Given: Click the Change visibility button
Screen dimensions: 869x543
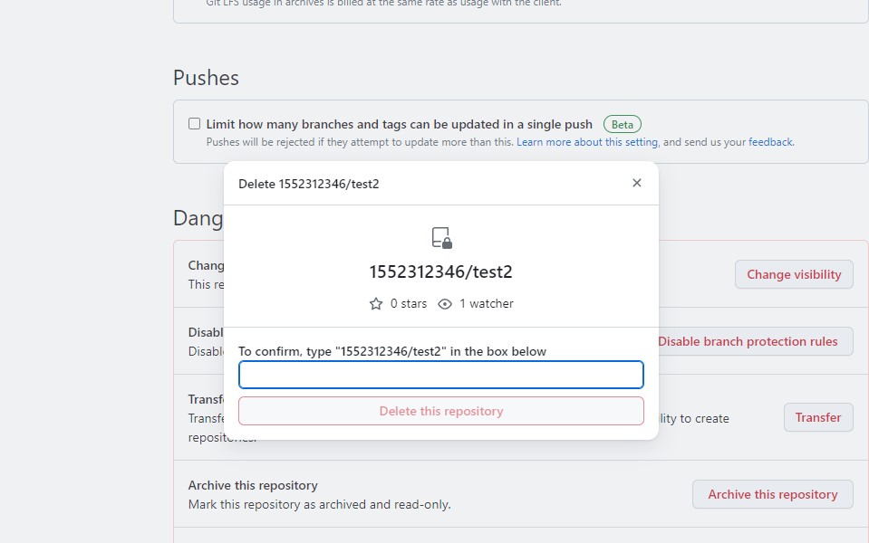Looking at the screenshot, I should [793, 274].
